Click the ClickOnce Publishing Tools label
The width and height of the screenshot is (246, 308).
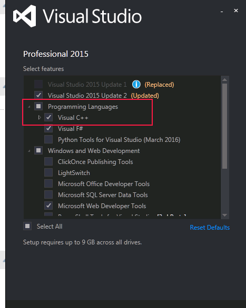coord(95,162)
